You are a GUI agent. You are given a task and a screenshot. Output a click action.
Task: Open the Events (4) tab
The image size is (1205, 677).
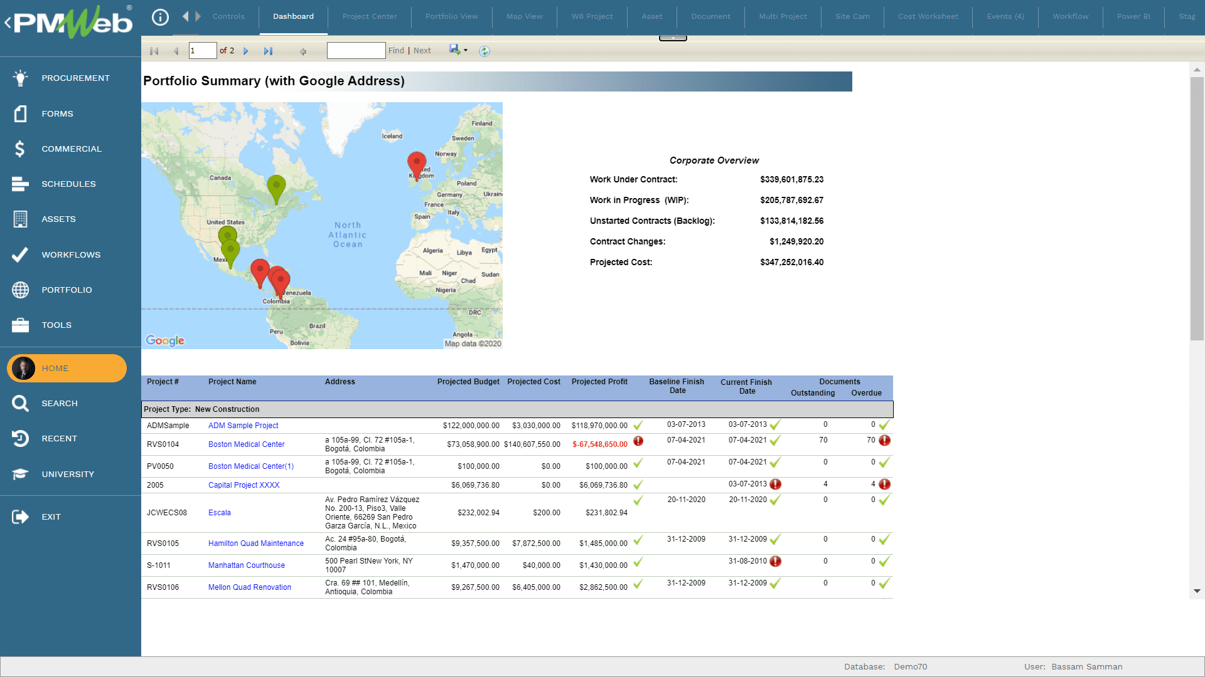click(x=1005, y=16)
